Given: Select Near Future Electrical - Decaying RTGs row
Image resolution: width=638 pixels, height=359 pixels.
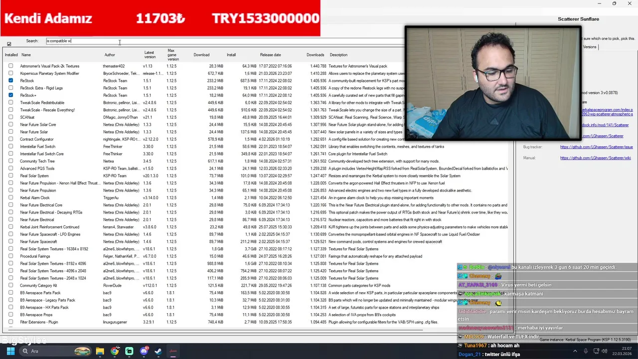Looking at the screenshot, I should click(x=257, y=212).
